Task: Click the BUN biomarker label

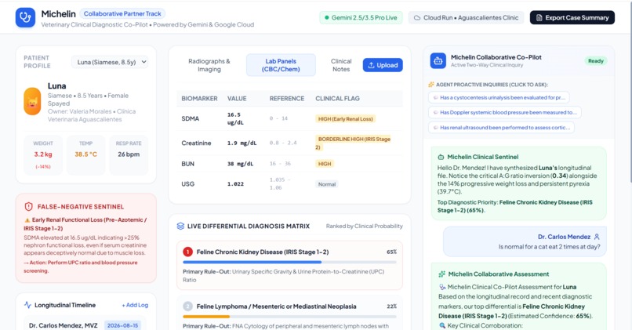Action: click(x=188, y=164)
